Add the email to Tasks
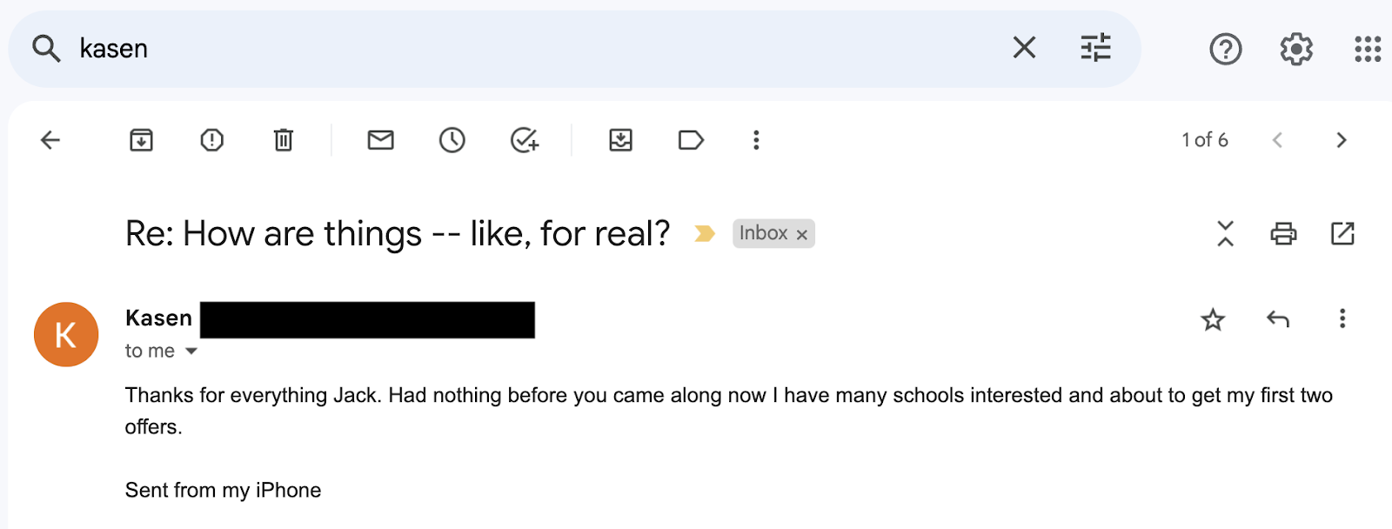The image size is (1392, 529). (x=524, y=140)
